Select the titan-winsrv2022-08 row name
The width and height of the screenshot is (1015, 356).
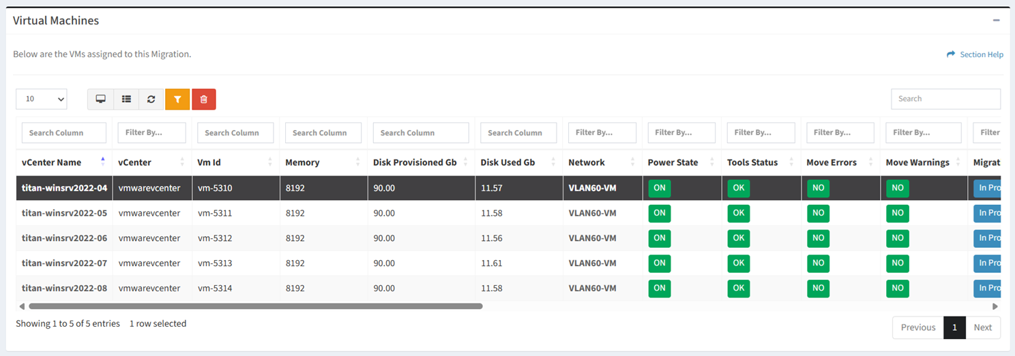click(x=64, y=288)
